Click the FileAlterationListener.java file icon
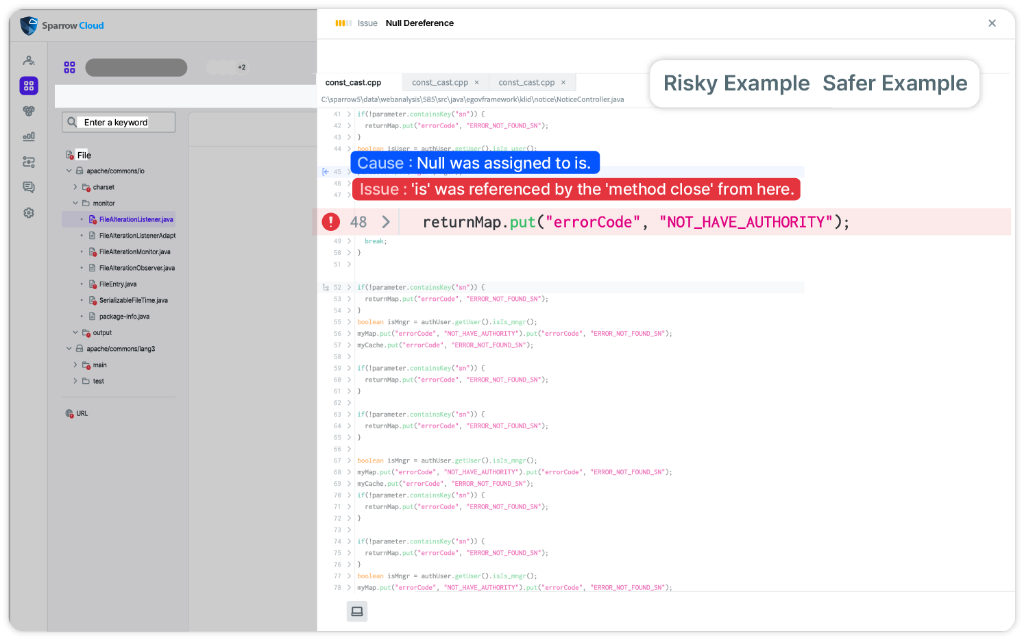The width and height of the screenshot is (1024, 640). (x=93, y=219)
